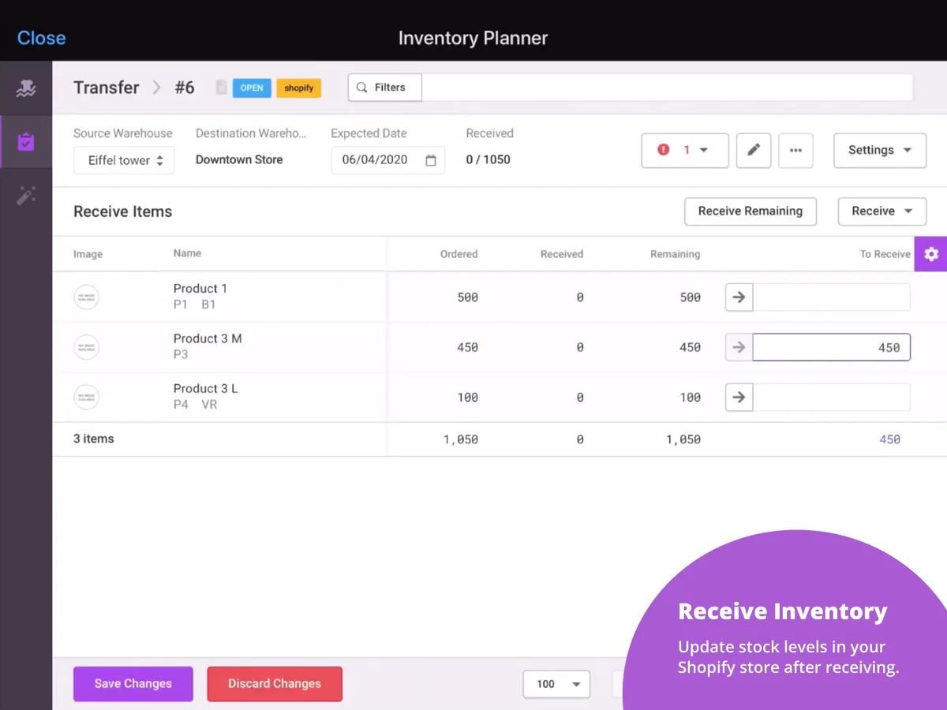Click the arrow to fill Product 3 L quantity

pos(739,398)
